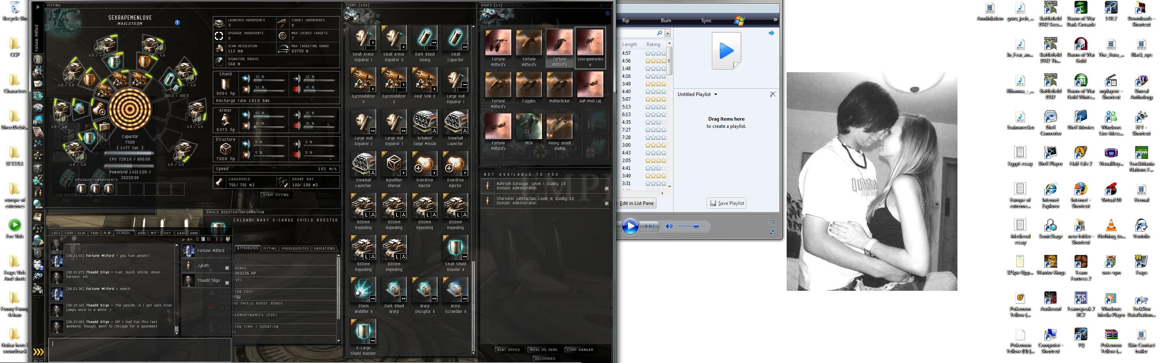Select the Small Capacitor item
This screenshot has height=363, width=1163.
point(455,44)
